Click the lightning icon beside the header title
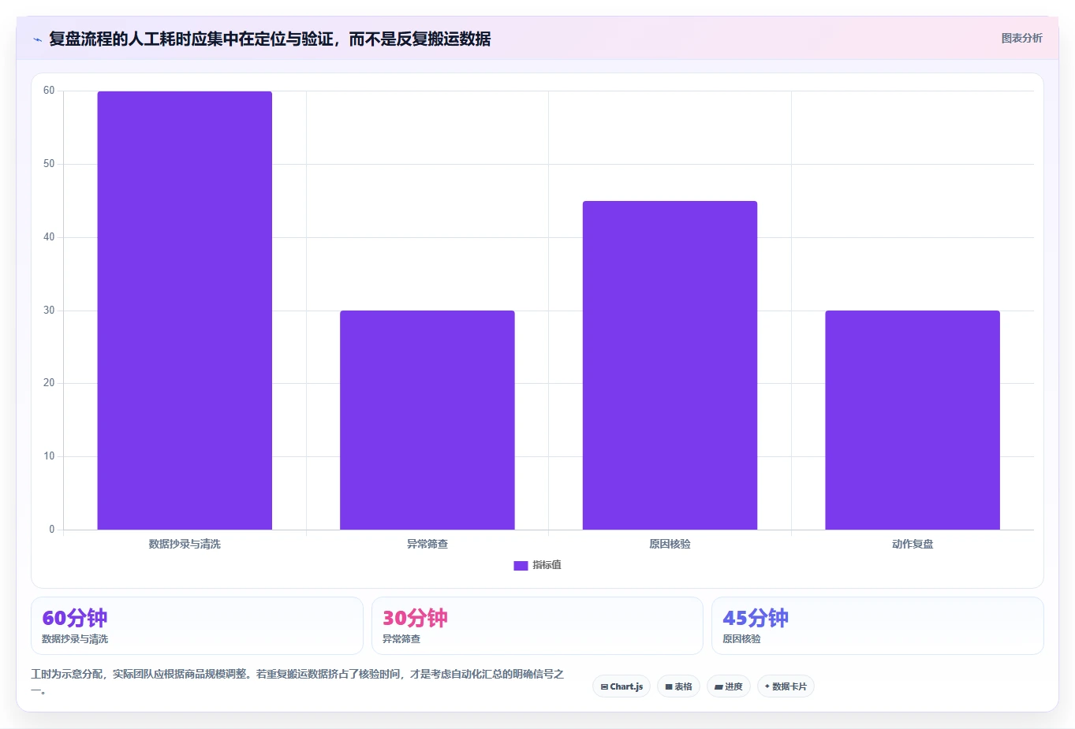 click(x=37, y=39)
